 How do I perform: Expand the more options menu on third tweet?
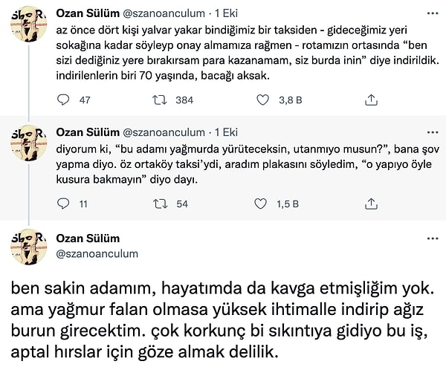point(430,239)
